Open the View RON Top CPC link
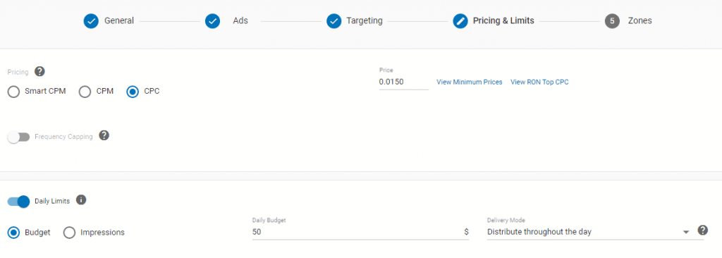 [539, 82]
